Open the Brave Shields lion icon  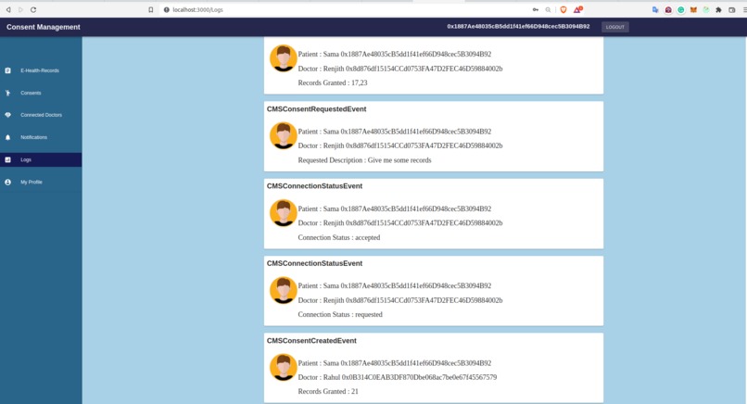(x=563, y=9)
